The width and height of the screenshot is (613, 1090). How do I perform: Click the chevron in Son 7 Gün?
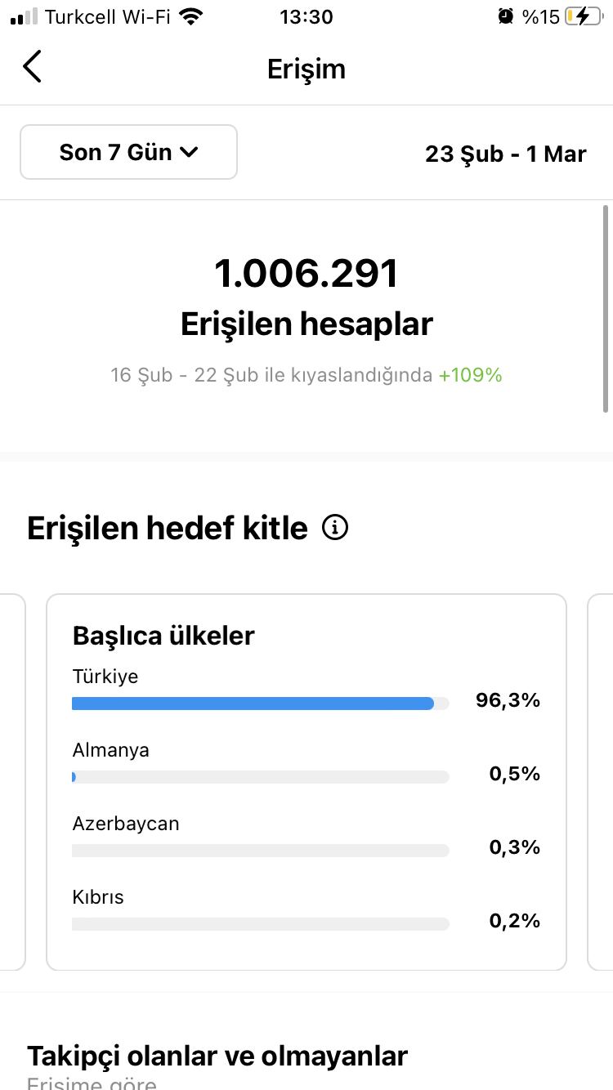coord(188,152)
